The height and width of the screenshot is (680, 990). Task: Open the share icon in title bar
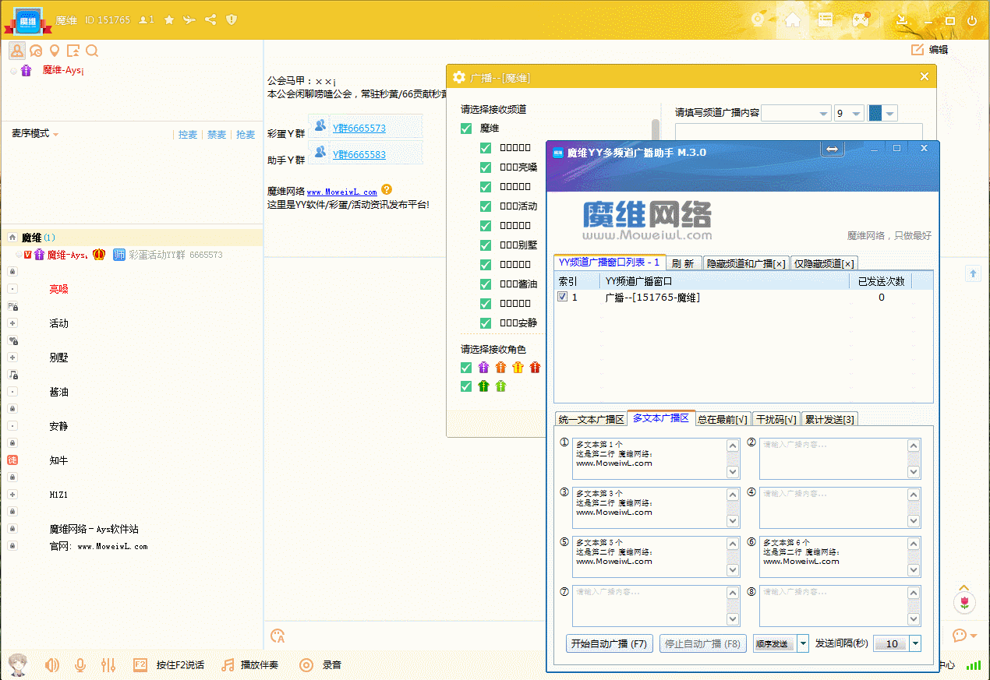point(210,20)
